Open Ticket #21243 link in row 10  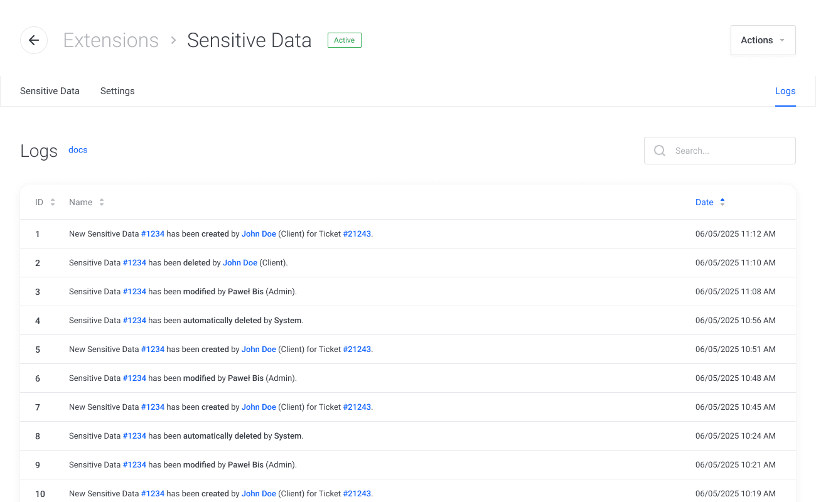(357, 494)
